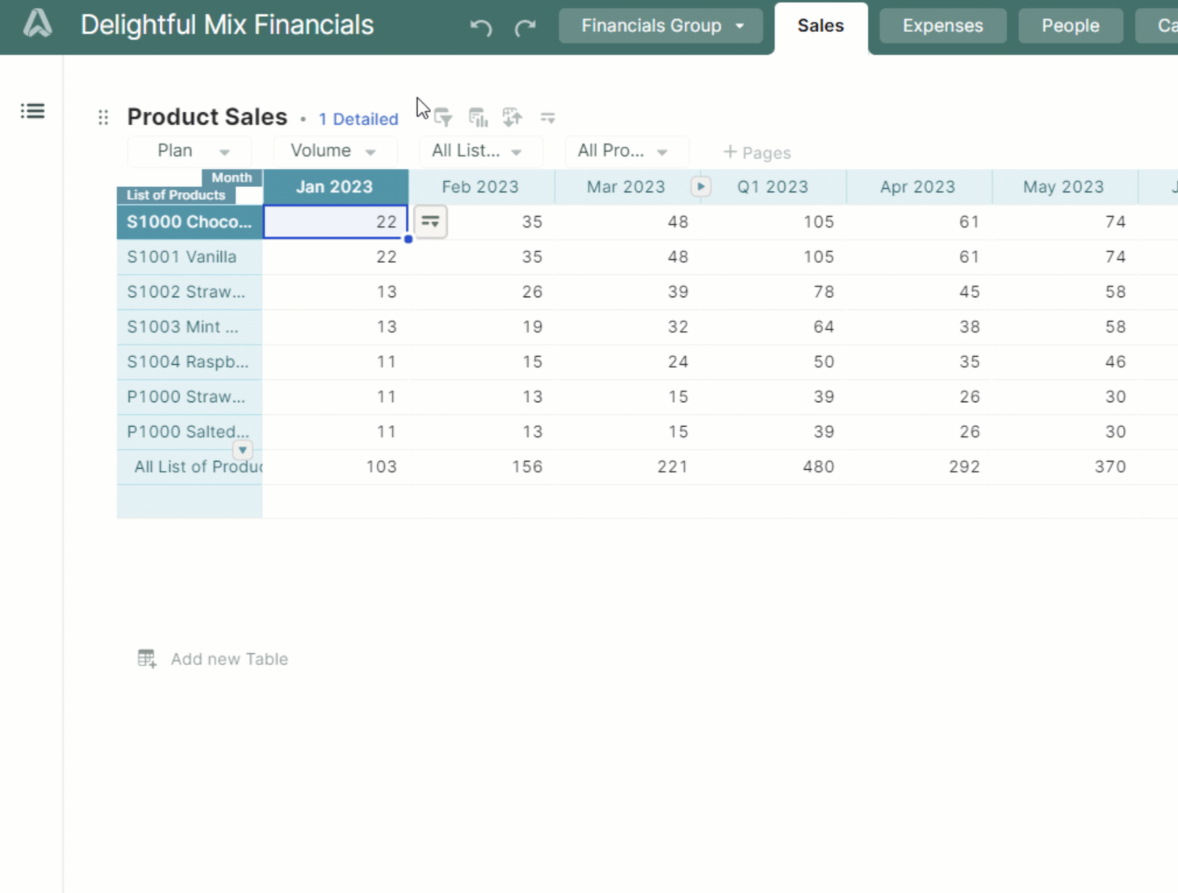Select S1002 Straw Apr 2023 cell 45
This screenshot has height=893, width=1178.
tap(919, 292)
